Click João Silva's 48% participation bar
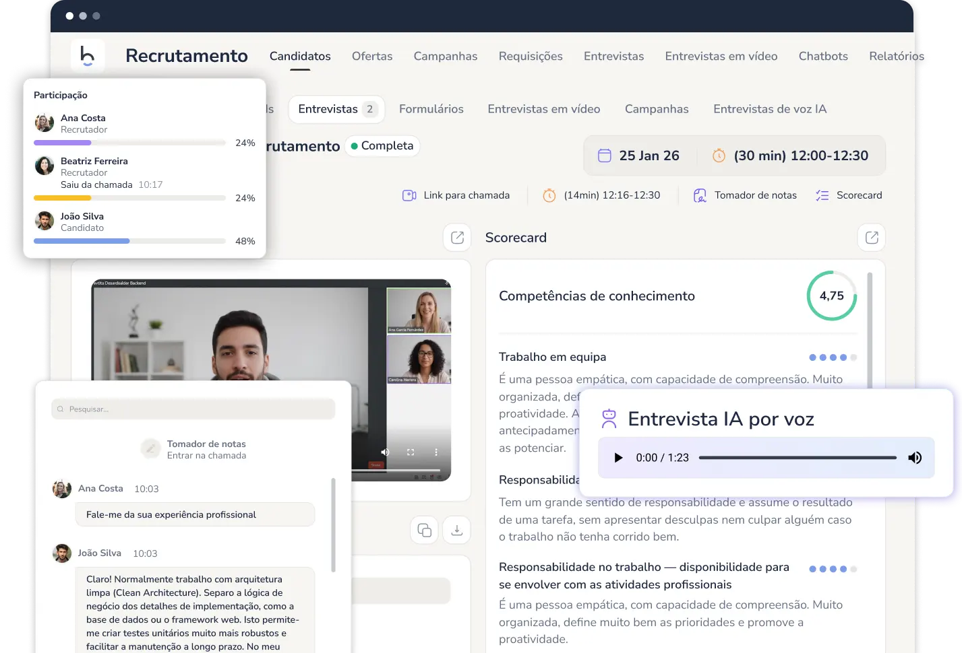 point(129,241)
